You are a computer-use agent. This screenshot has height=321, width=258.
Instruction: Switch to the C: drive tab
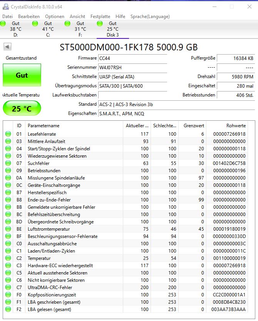coord(48,29)
